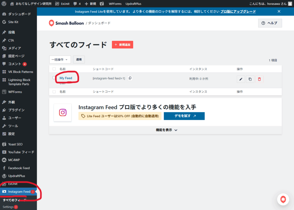The image size is (294, 210).
Task: Open the 一括操作 bulk actions dropdown
Action: [x=60, y=59]
